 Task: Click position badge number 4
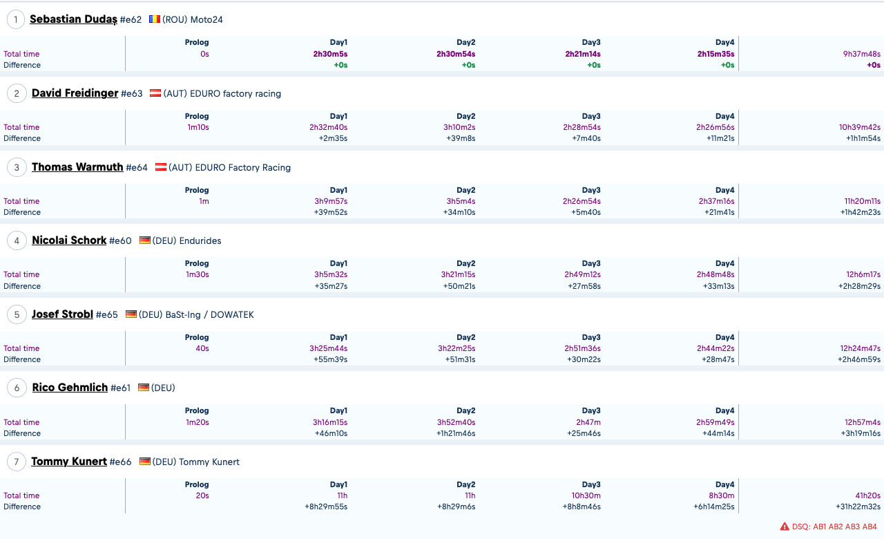[x=16, y=240]
